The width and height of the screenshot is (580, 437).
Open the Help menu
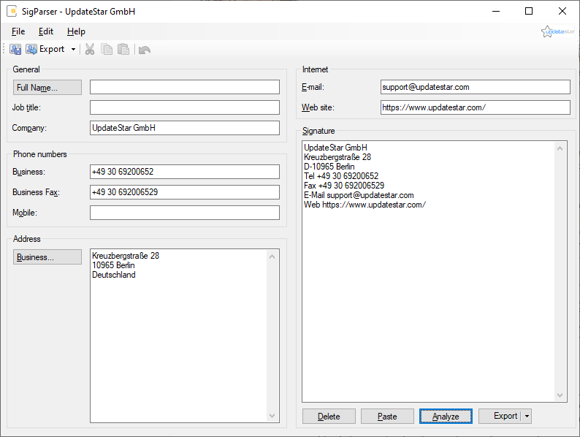coord(76,31)
